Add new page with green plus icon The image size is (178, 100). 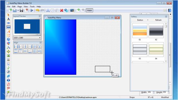78,10
